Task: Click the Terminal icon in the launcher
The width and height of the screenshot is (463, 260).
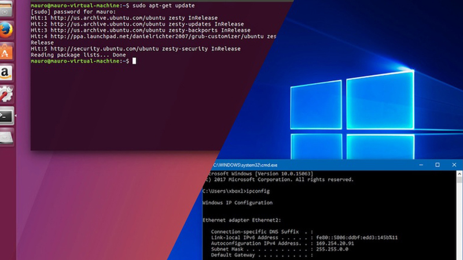Action: [x=7, y=116]
